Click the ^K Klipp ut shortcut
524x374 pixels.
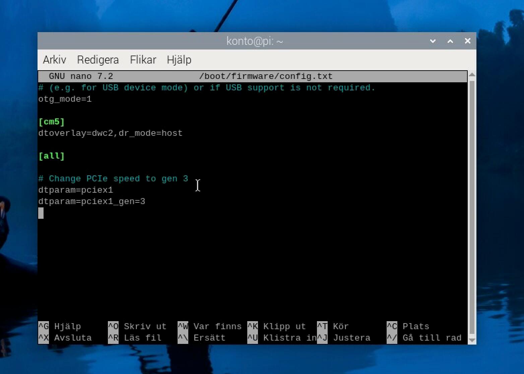pyautogui.click(x=279, y=326)
